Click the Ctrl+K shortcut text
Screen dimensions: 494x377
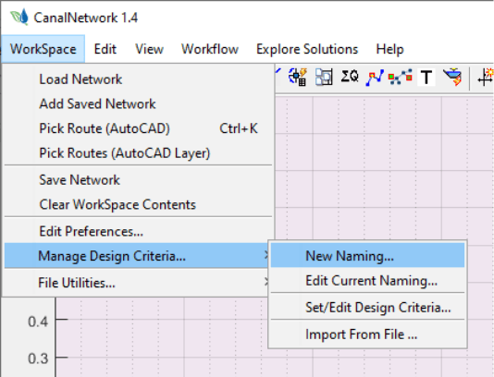[x=239, y=128]
